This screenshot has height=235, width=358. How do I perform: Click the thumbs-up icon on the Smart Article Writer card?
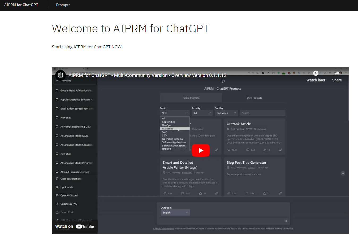tap(201, 193)
